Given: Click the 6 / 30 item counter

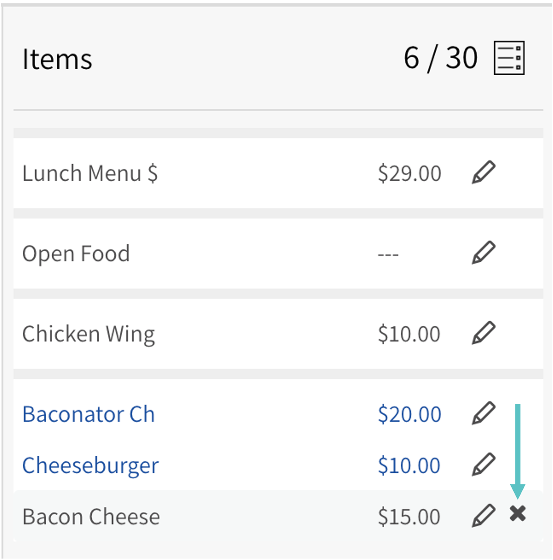Looking at the screenshot, I should pyautogui.click(x=441, y=58).
